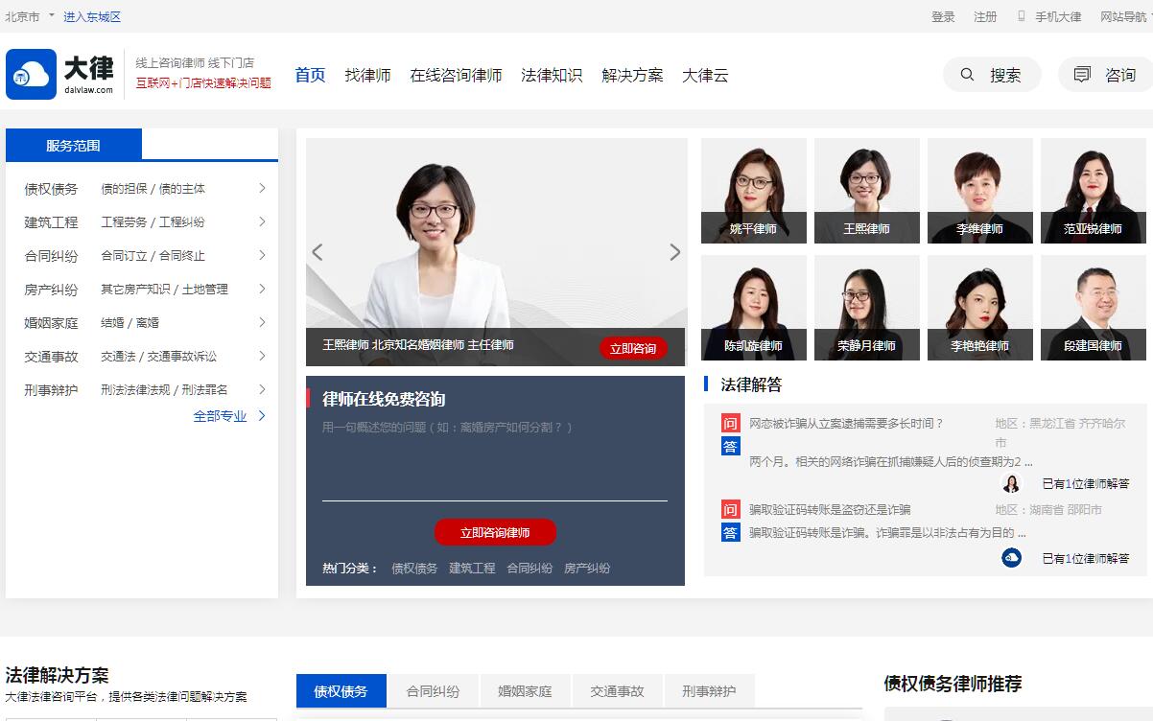Open 找律师 in the navigation menu
Screen dimensions: 1153x721
coord(367,75)
